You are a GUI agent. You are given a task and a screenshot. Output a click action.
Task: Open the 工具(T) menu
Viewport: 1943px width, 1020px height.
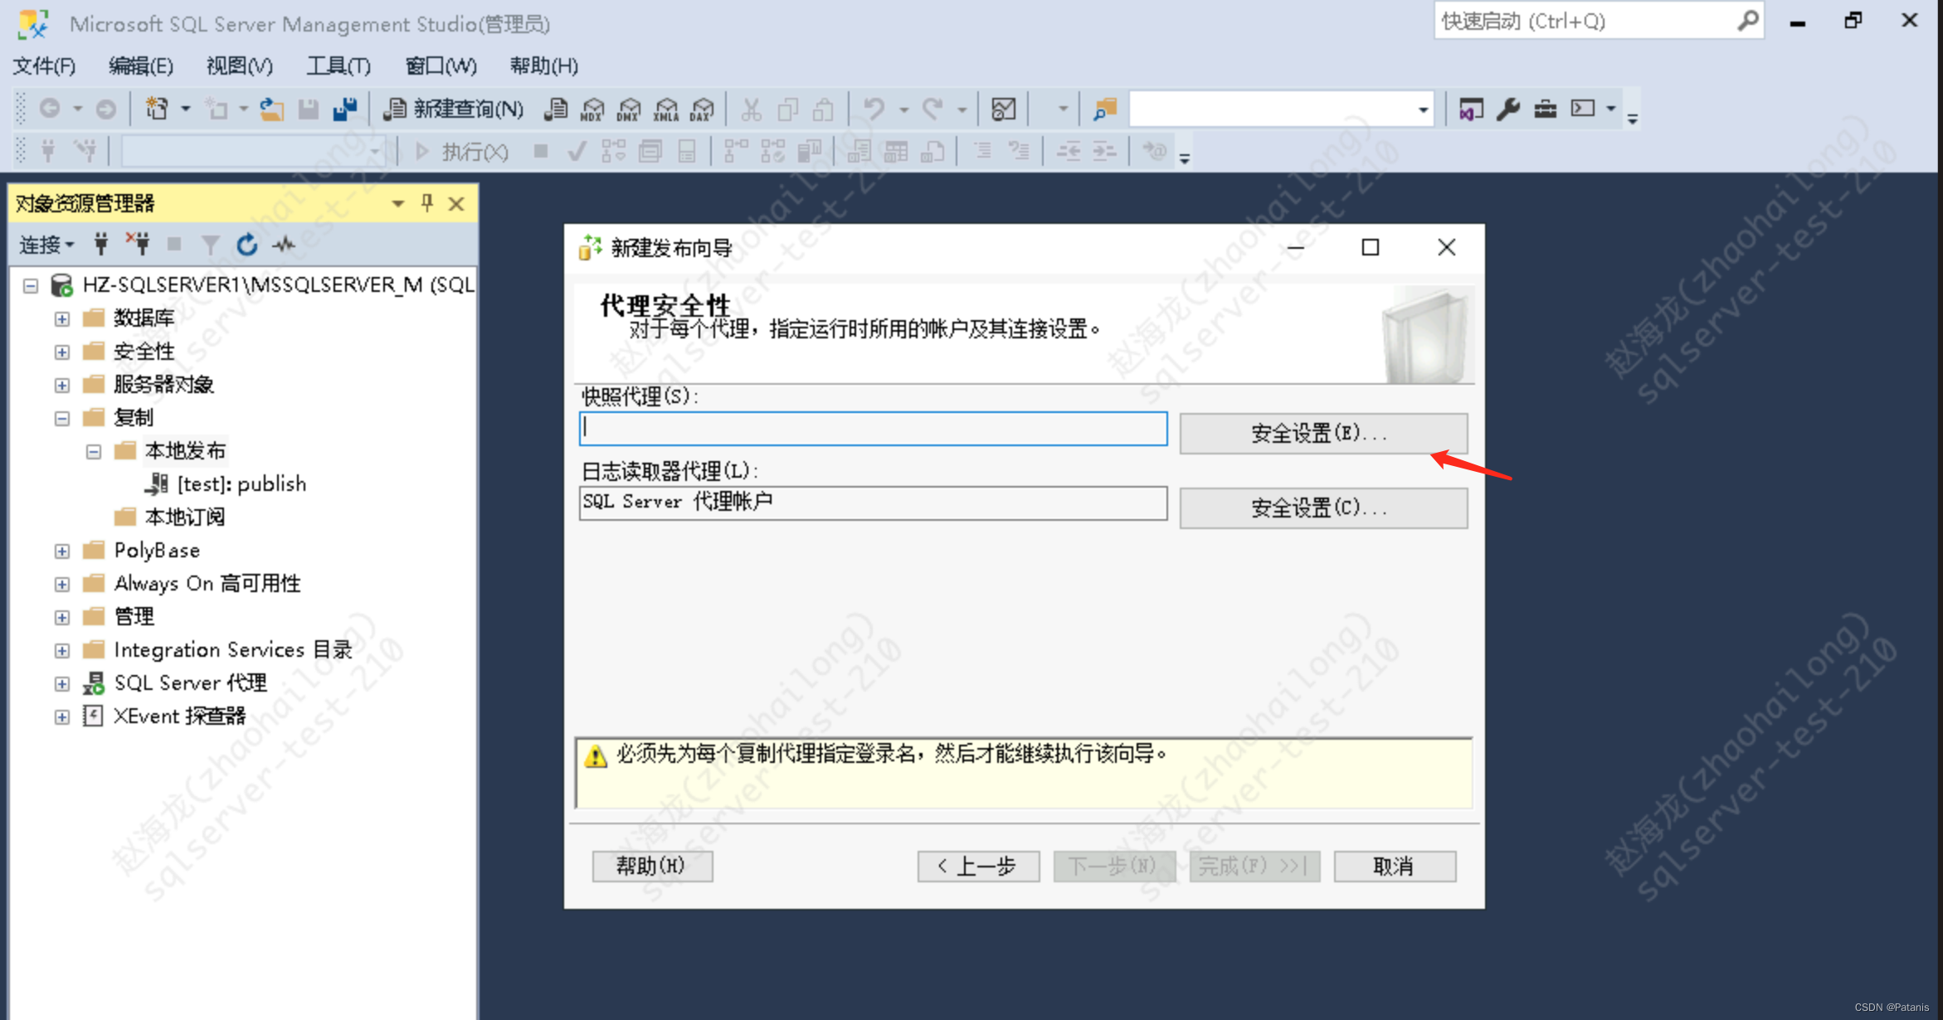pos(338,66)
